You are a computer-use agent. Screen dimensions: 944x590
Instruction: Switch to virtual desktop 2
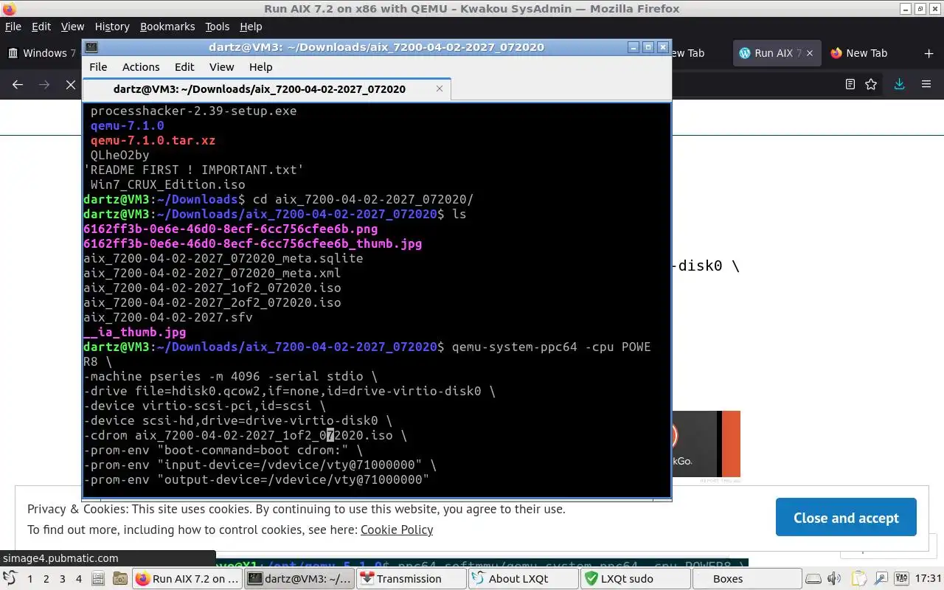coord(46,579)
